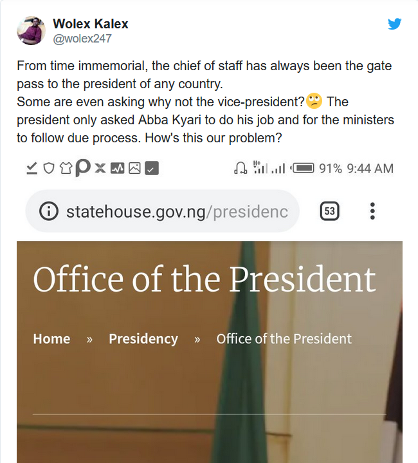Click the Wolex Kalex display name
The width and height of the screenshot is (418, 463).
coord(90,24)
